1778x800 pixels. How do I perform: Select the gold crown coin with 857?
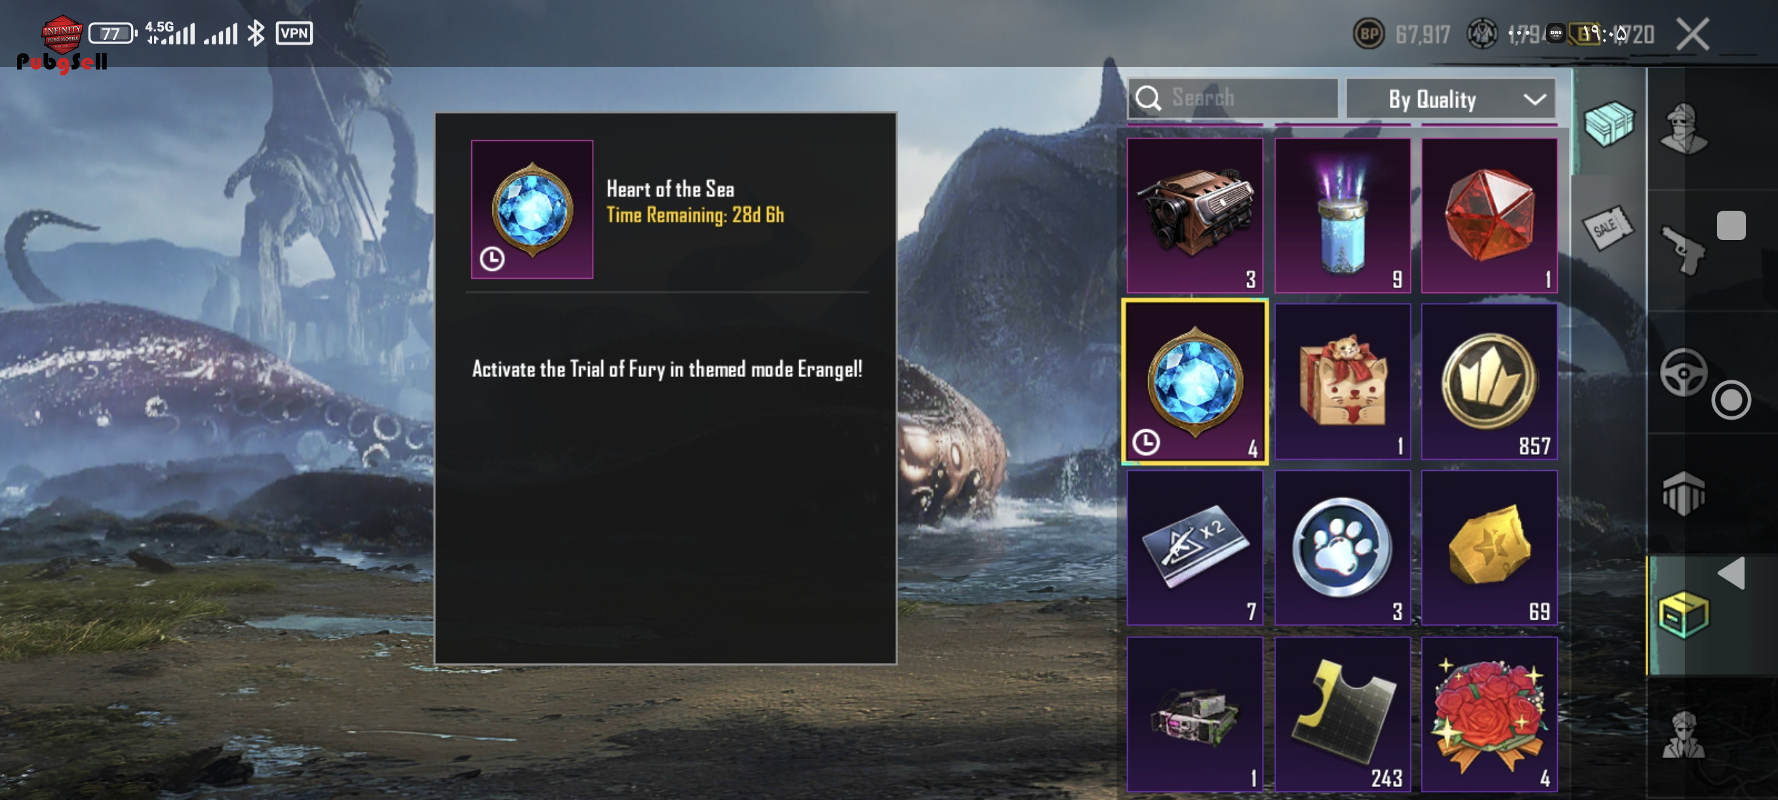point(1489,382)
